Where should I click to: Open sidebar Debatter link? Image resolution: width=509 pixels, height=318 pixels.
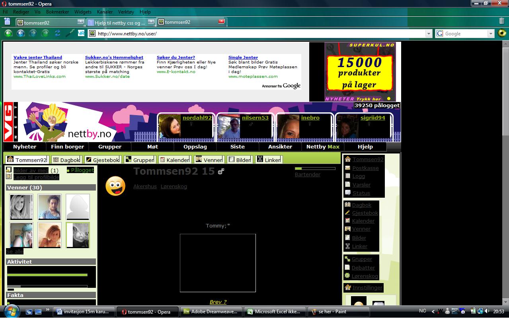363,268
